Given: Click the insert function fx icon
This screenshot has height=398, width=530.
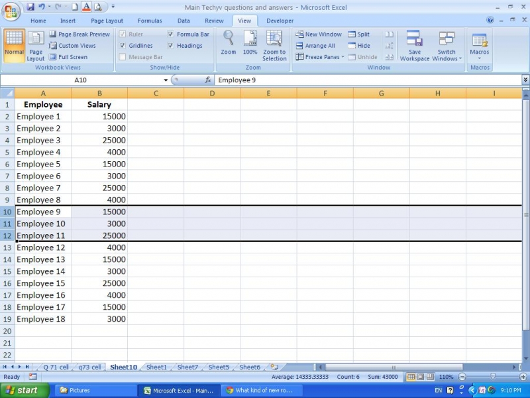Looking at the screenshot, I should 207,80.
